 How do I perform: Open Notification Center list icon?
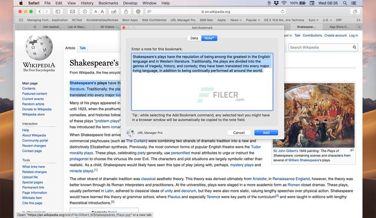(354, 3)
